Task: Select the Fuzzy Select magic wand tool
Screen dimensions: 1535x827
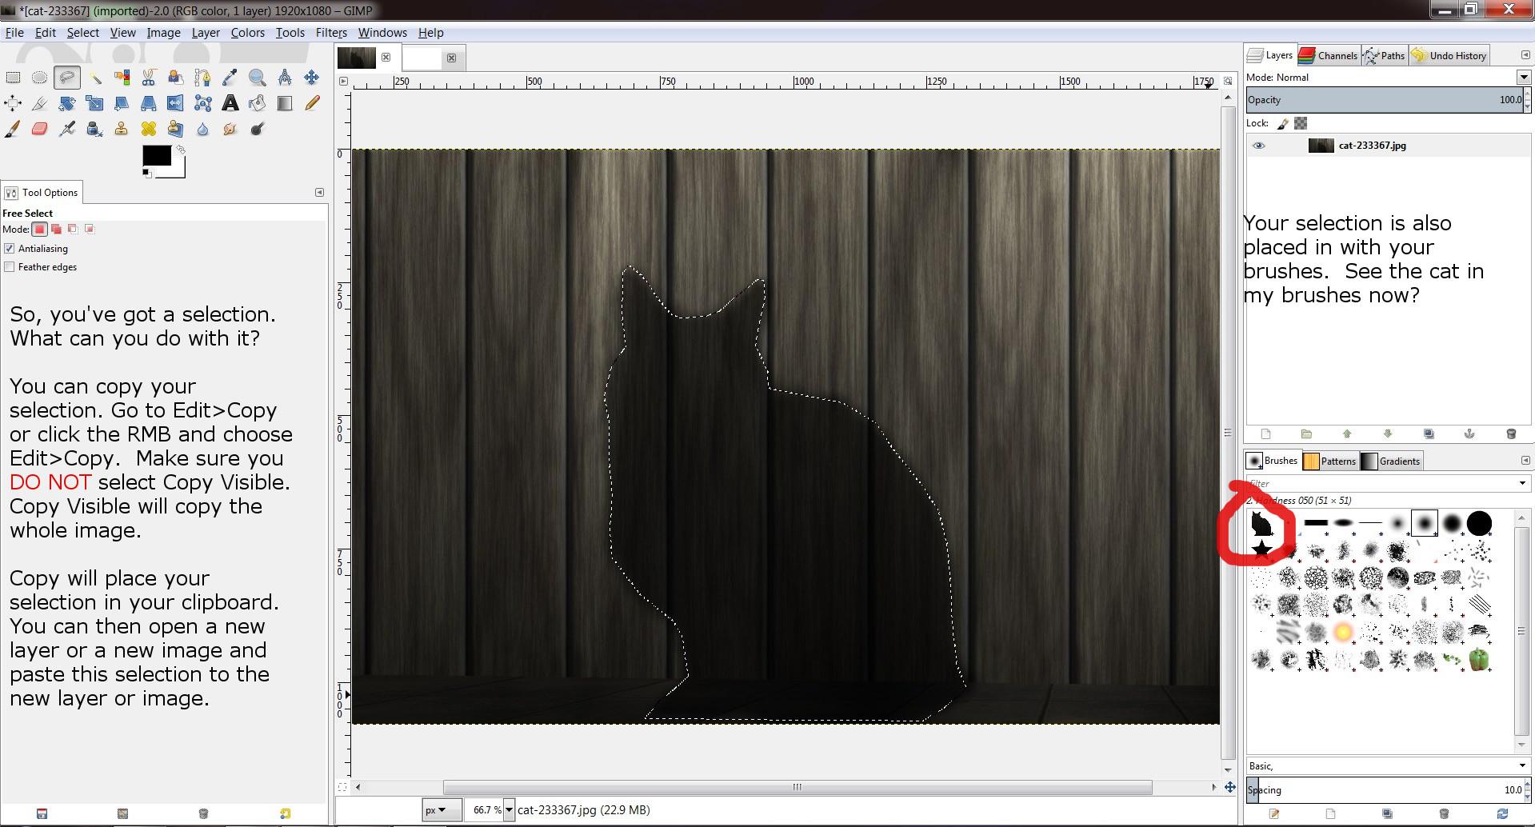Action: pyautogui.click(x=94, y=78)
